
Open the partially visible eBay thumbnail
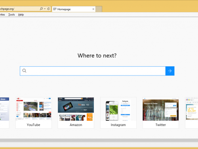pos(192,113)
